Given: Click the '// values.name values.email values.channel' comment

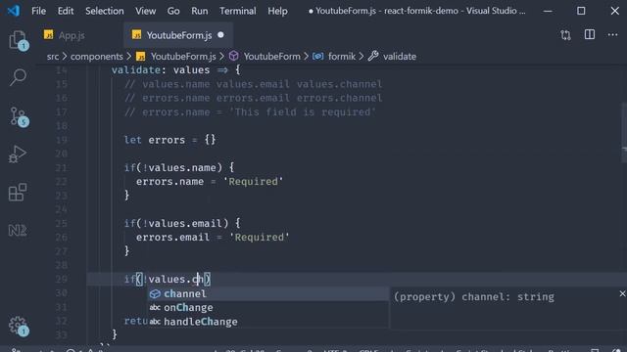Looking at the screenshot, I should pyautogui.click(x=253, y=84).
